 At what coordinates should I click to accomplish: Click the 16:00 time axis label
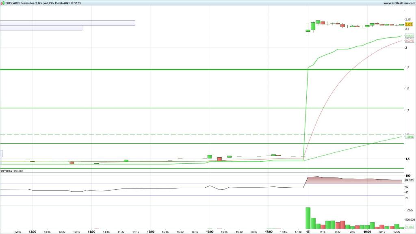209,232
